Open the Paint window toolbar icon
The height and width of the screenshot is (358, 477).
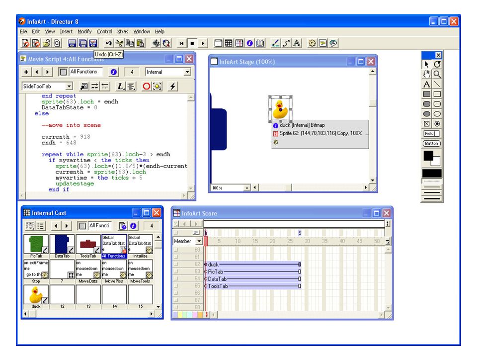point(276,43)
